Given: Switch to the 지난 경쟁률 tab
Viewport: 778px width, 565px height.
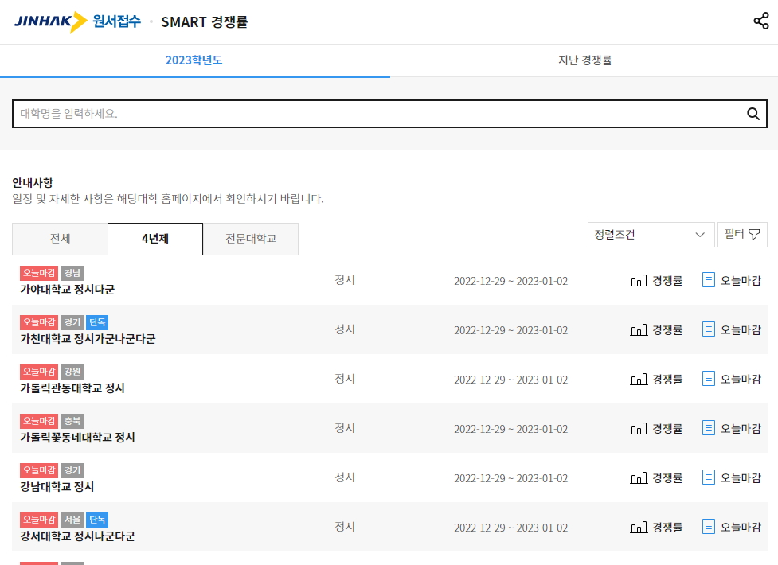Looking at the screenshot, I should pyautogui.click(x=584, y=60).
